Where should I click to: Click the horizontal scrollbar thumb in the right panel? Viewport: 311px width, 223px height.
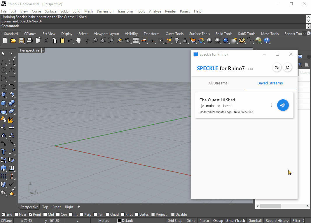(270, 206)
